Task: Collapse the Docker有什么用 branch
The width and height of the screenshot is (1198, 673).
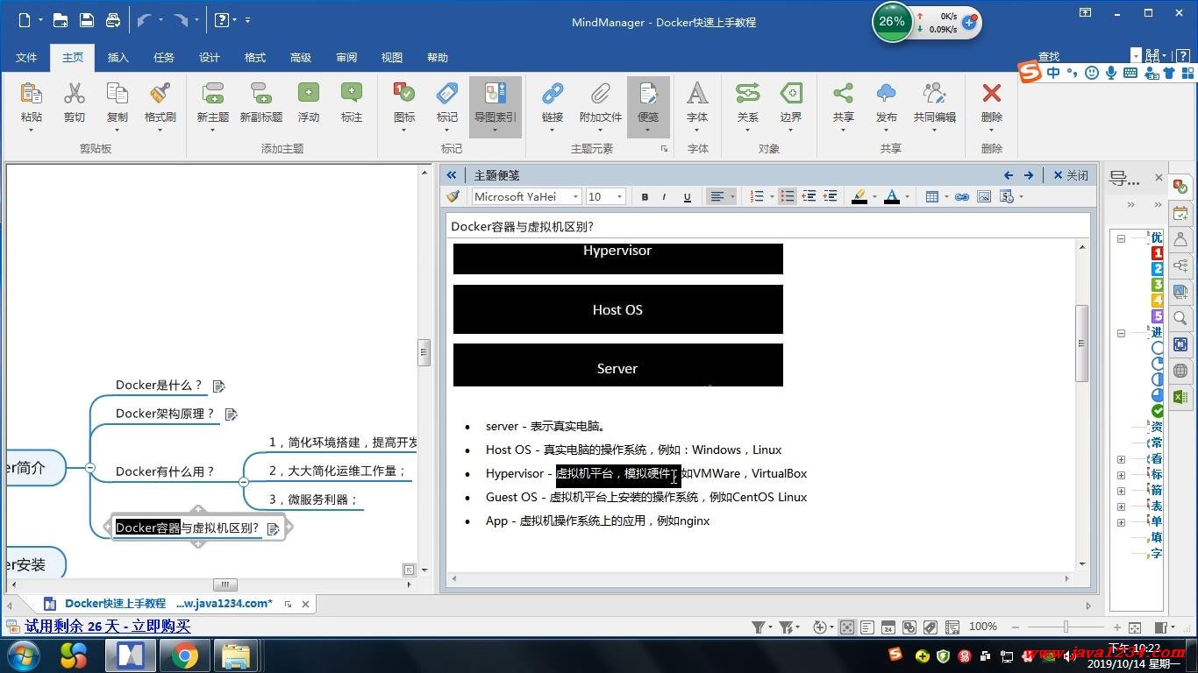Action: [243, 482]
